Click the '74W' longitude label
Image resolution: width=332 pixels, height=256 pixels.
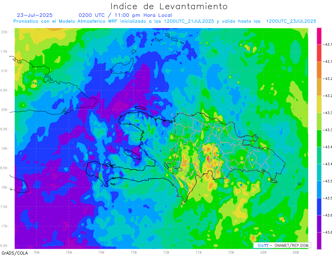101,252
